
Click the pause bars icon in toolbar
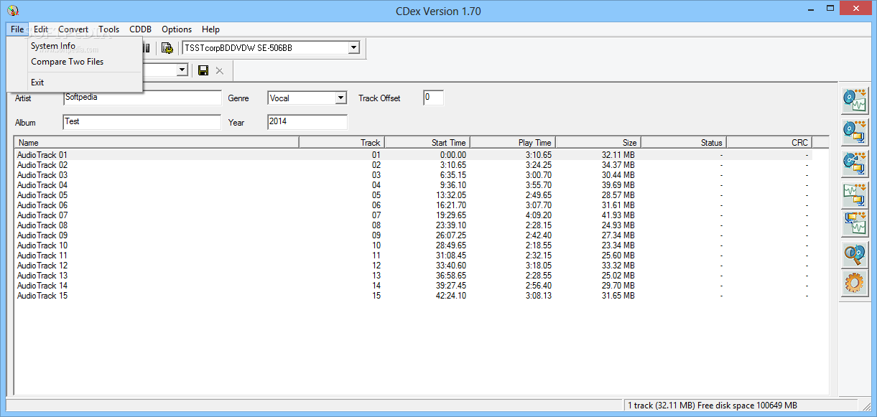[147, 48]
